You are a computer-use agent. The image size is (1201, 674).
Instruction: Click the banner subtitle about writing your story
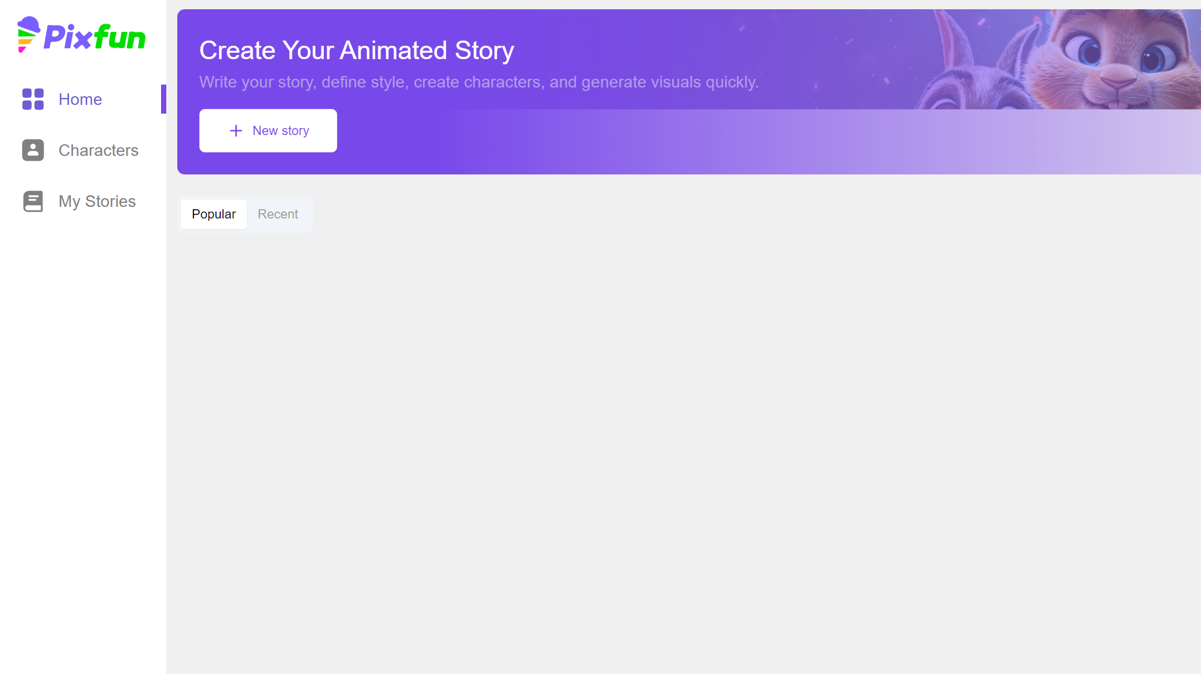click(x=479, y=82)
